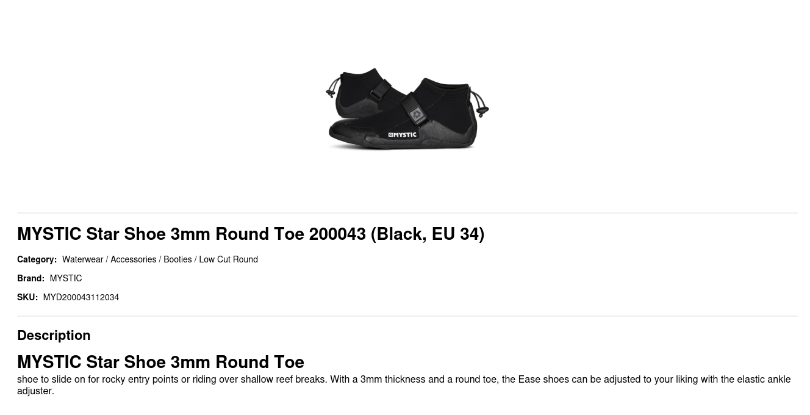Open the Waterwear category link
This screenshot has height=415, width=810.
(82, 259)
